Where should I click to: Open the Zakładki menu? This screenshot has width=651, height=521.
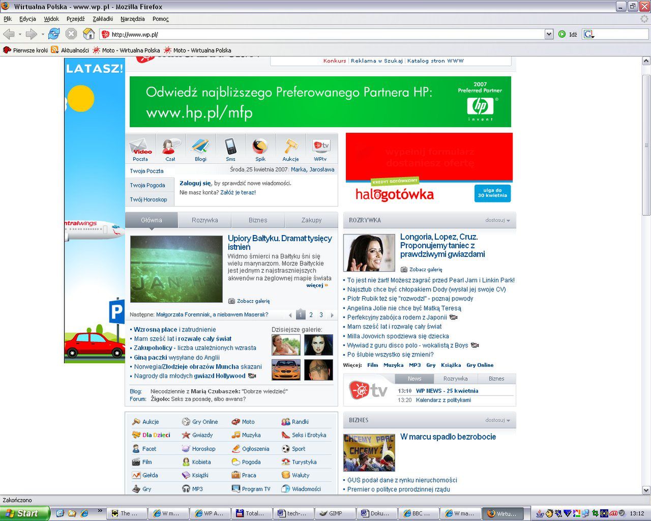click(103, 19)
